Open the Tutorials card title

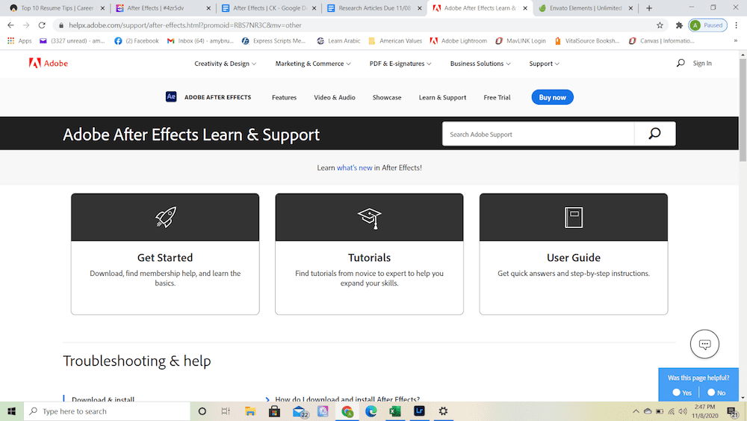coord(369,257)
